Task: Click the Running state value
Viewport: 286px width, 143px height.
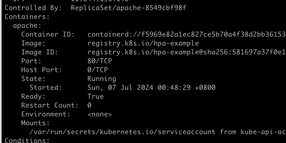Action: pyautogui.click(x=102, y=79)
